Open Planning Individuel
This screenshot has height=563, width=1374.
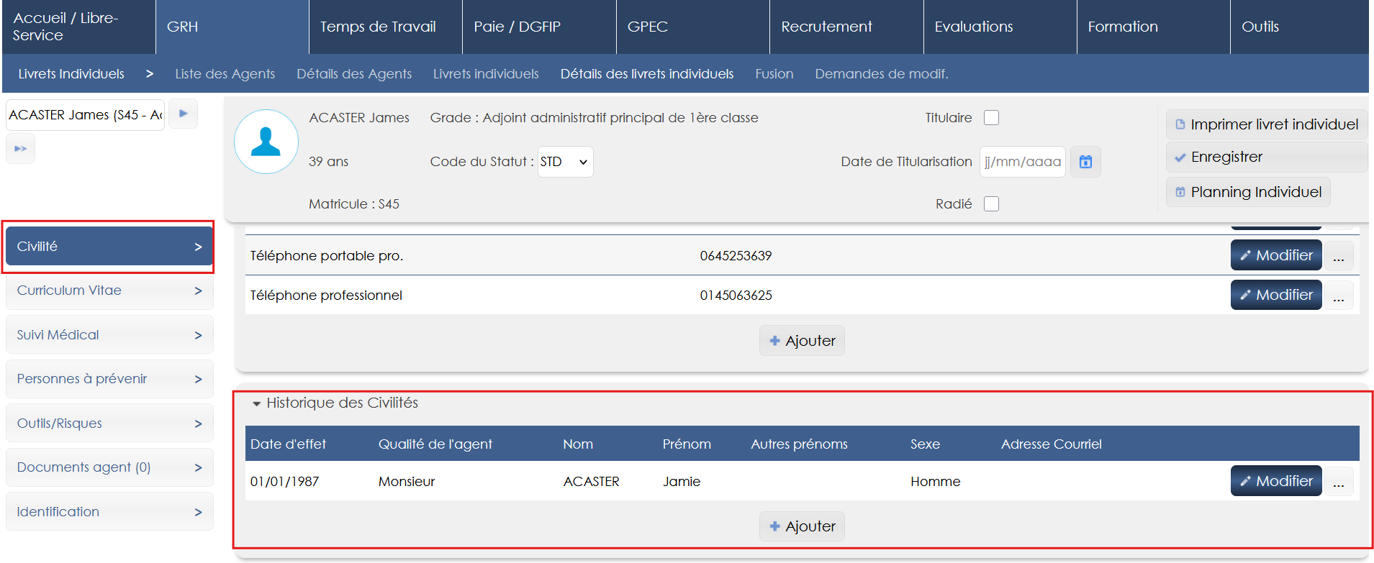pos(1248,192)
